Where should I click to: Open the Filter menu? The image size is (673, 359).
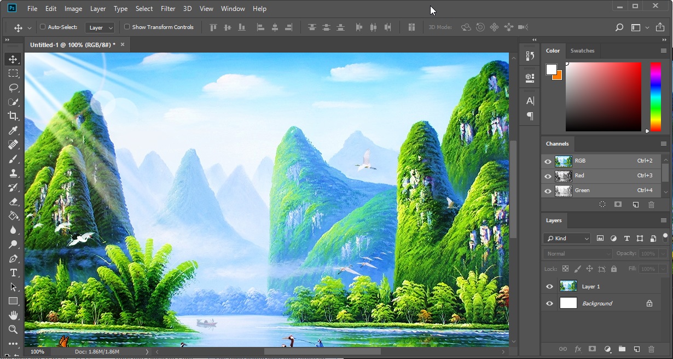(x=168, y=9)
